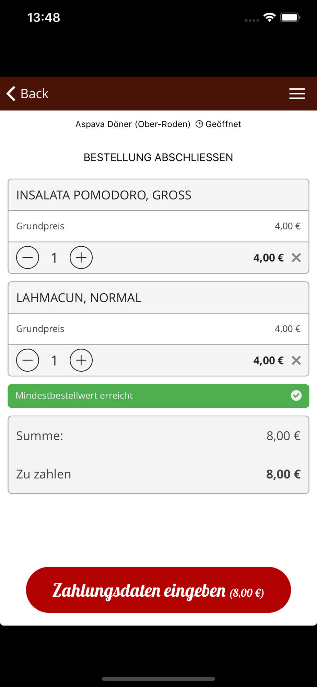
Task: Tap the Wi-Fi status icon
Action: click(x=270, y=17)
